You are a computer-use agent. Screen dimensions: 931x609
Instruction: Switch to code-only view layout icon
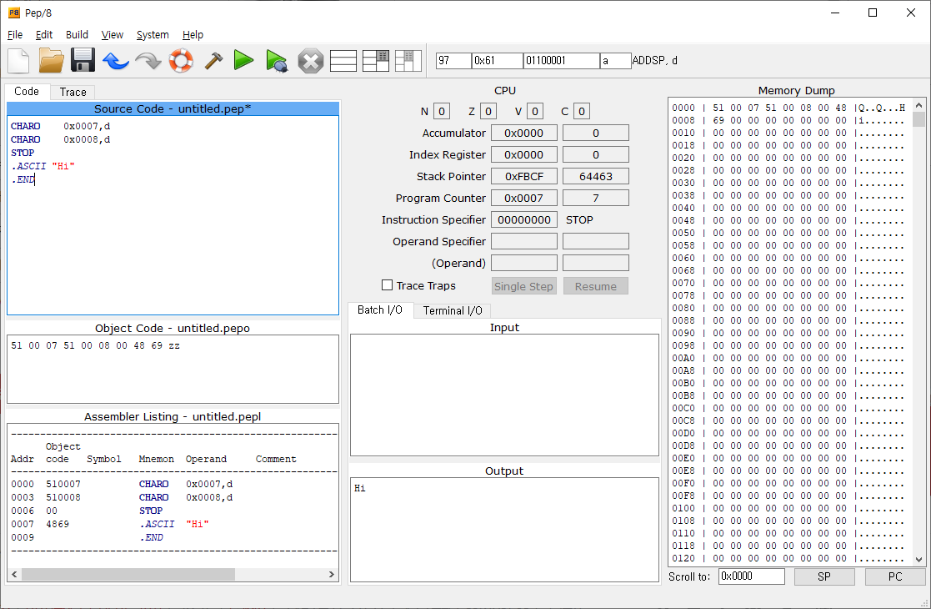coord(343,61)
